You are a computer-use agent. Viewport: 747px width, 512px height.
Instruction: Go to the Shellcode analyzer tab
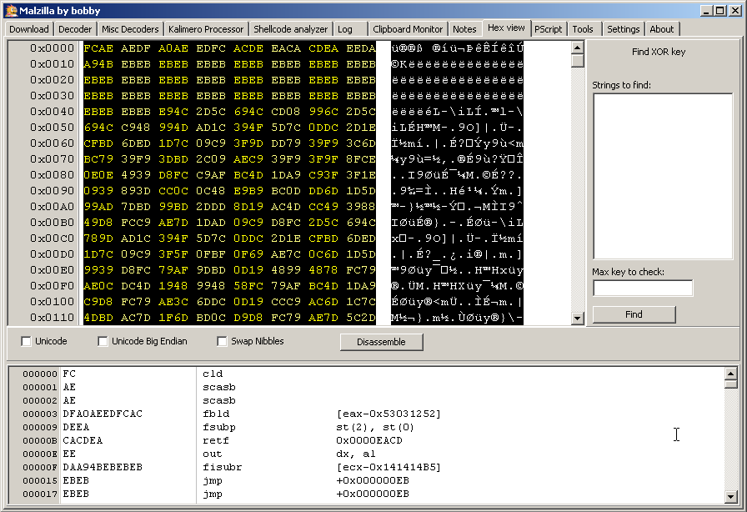point(290,29)
